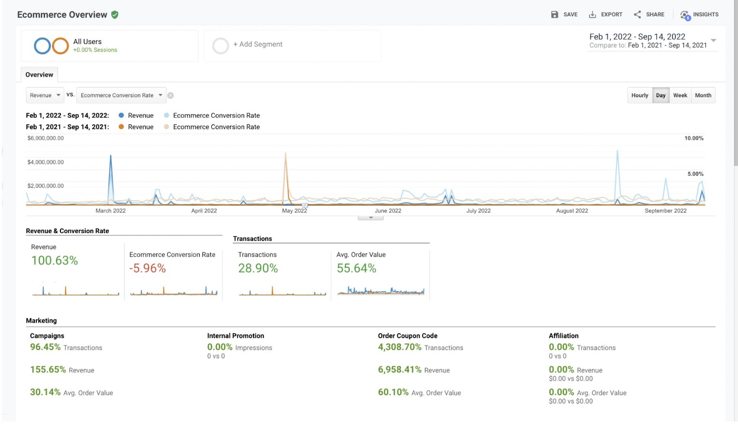Switch chart granularity to Week
This screenshot has height=436, width=738.
click(680, 95)
